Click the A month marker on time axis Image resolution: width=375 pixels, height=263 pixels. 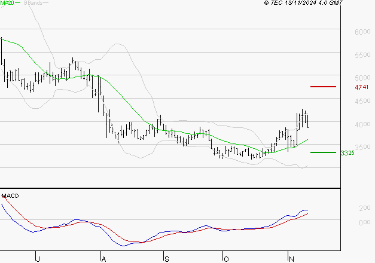click(103, 259)
